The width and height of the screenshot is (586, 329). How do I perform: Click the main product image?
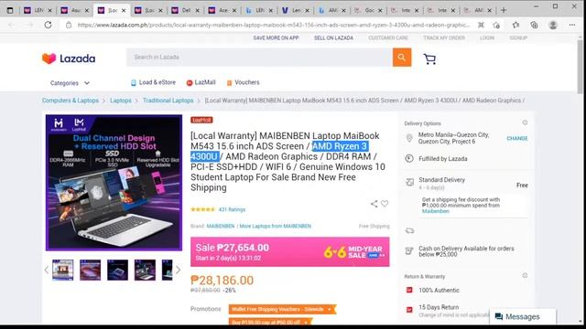pyautogui.click(x=114, y=183)
